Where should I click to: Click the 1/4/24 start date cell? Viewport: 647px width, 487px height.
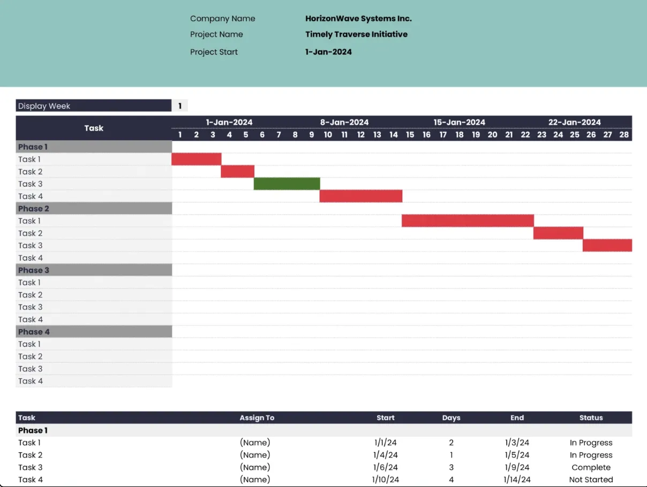[x=386, y=455]
